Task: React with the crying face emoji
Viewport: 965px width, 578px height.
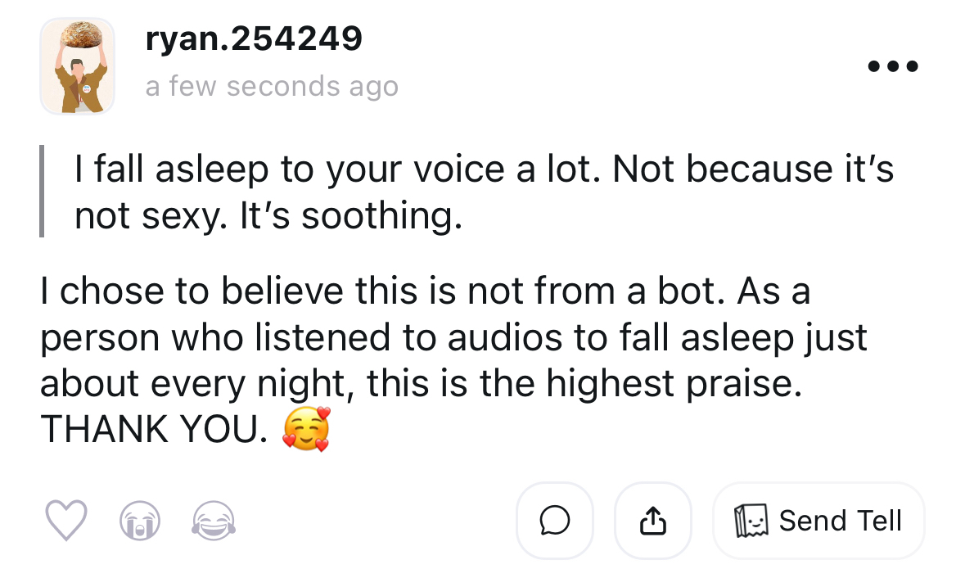Action: 139,521
